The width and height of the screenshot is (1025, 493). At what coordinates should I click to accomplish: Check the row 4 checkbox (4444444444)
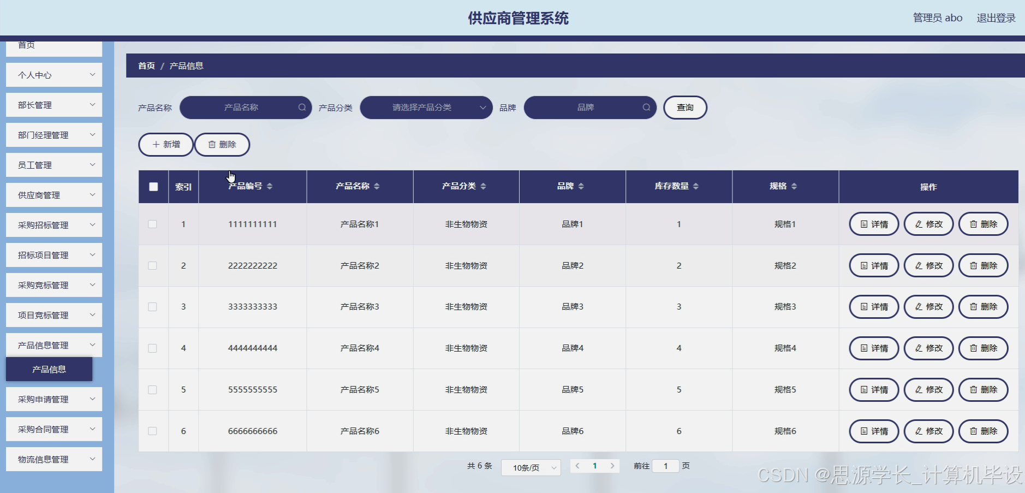point(152,348)
